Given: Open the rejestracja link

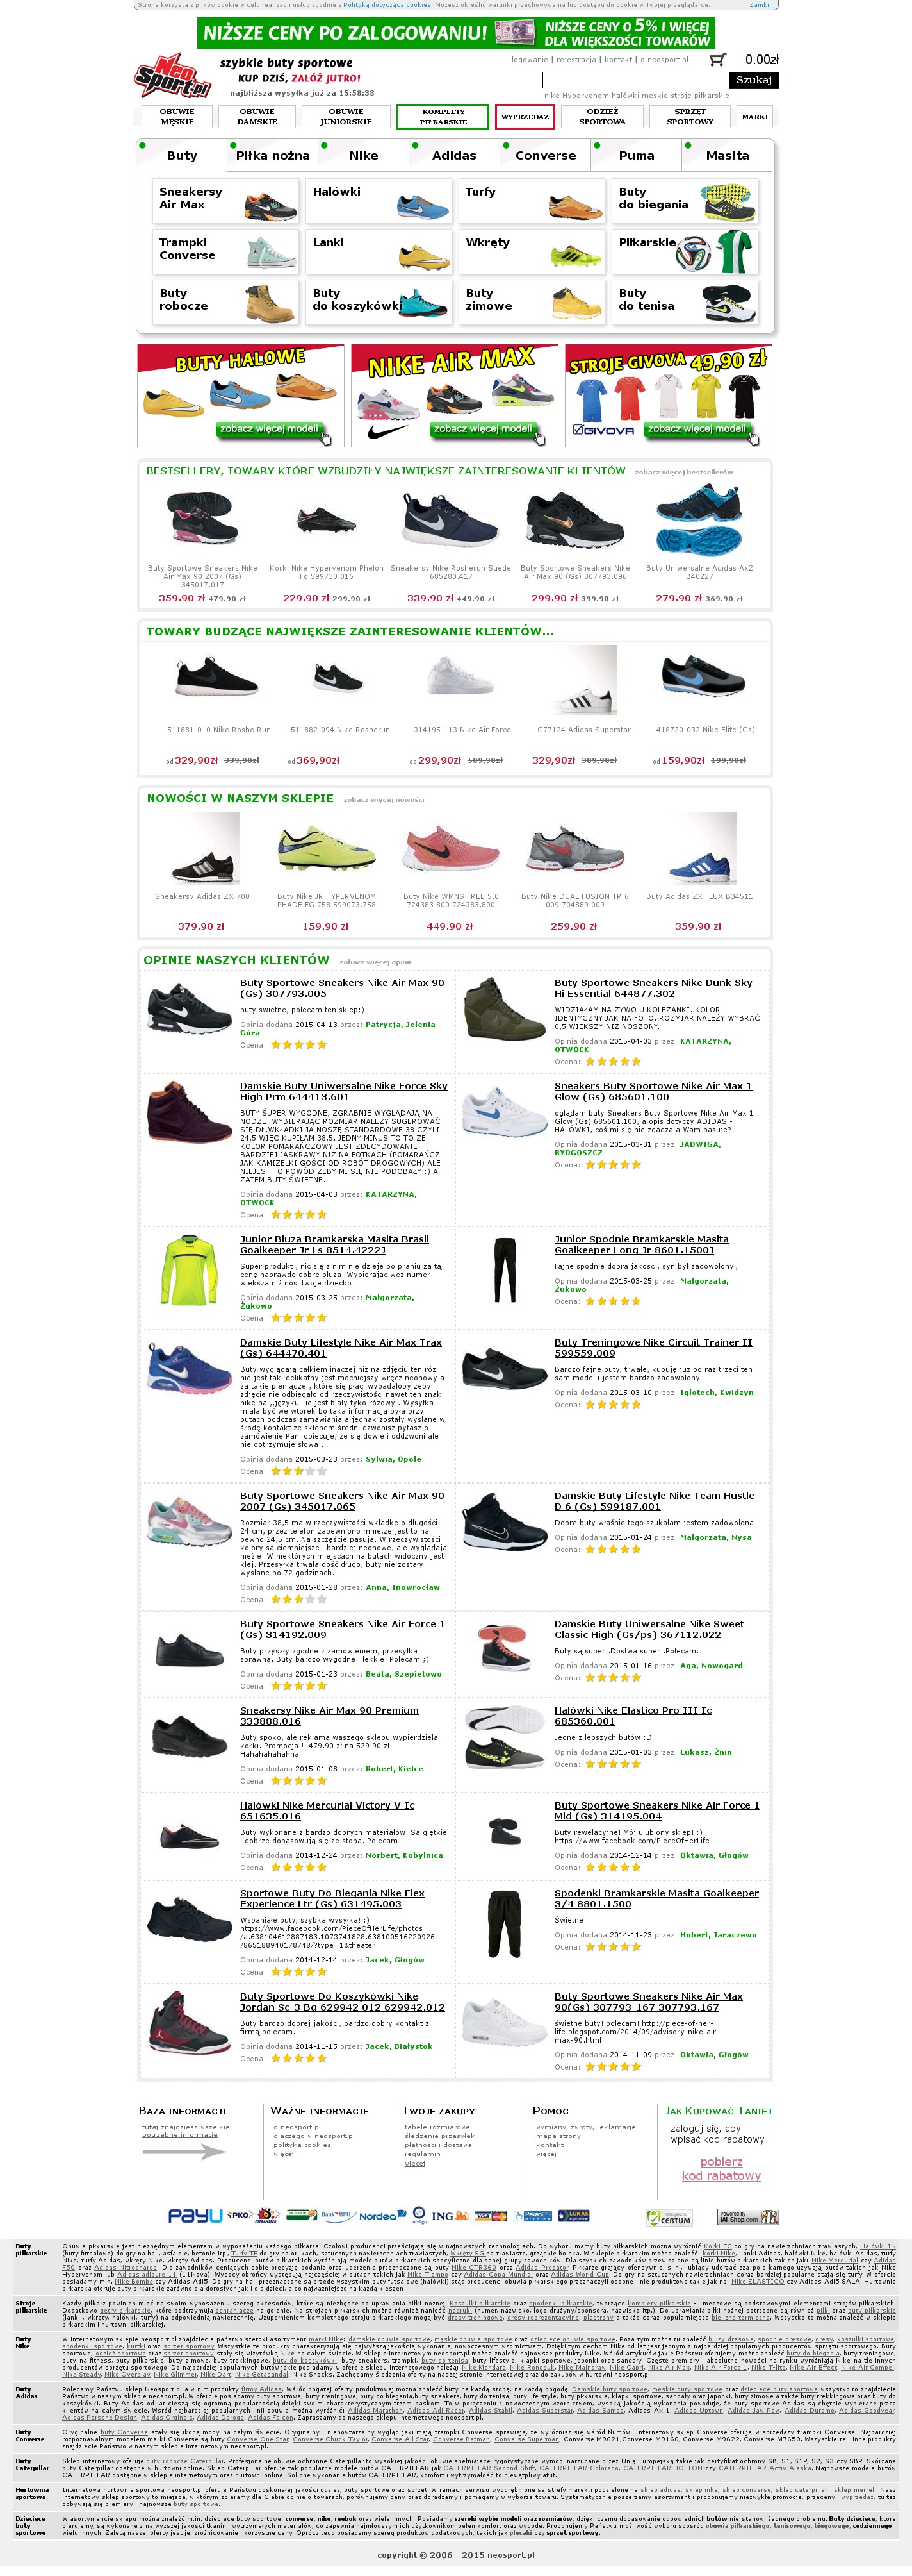Looking at the screenshot, I should tap(576, 59).
